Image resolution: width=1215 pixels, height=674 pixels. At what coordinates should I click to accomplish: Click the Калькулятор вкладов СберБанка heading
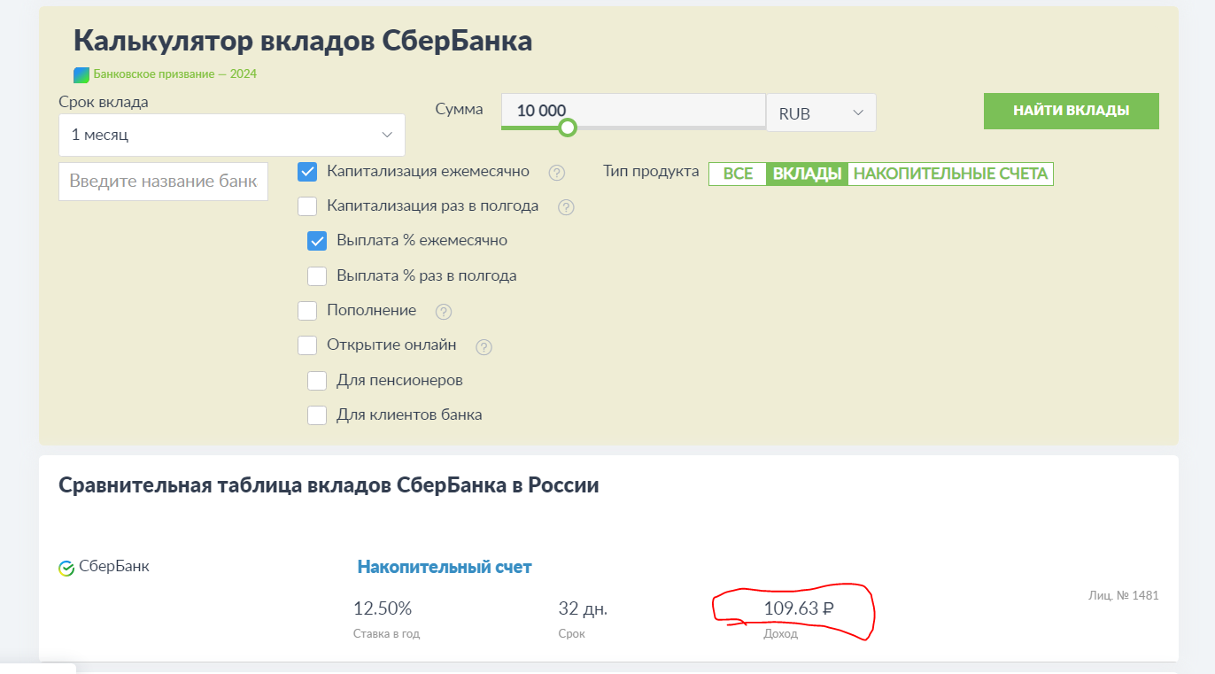[303, 41]
